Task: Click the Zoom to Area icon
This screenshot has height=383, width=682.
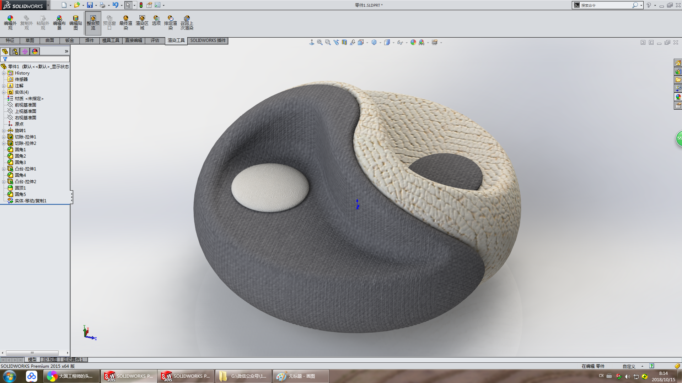Action: (328, 42)
